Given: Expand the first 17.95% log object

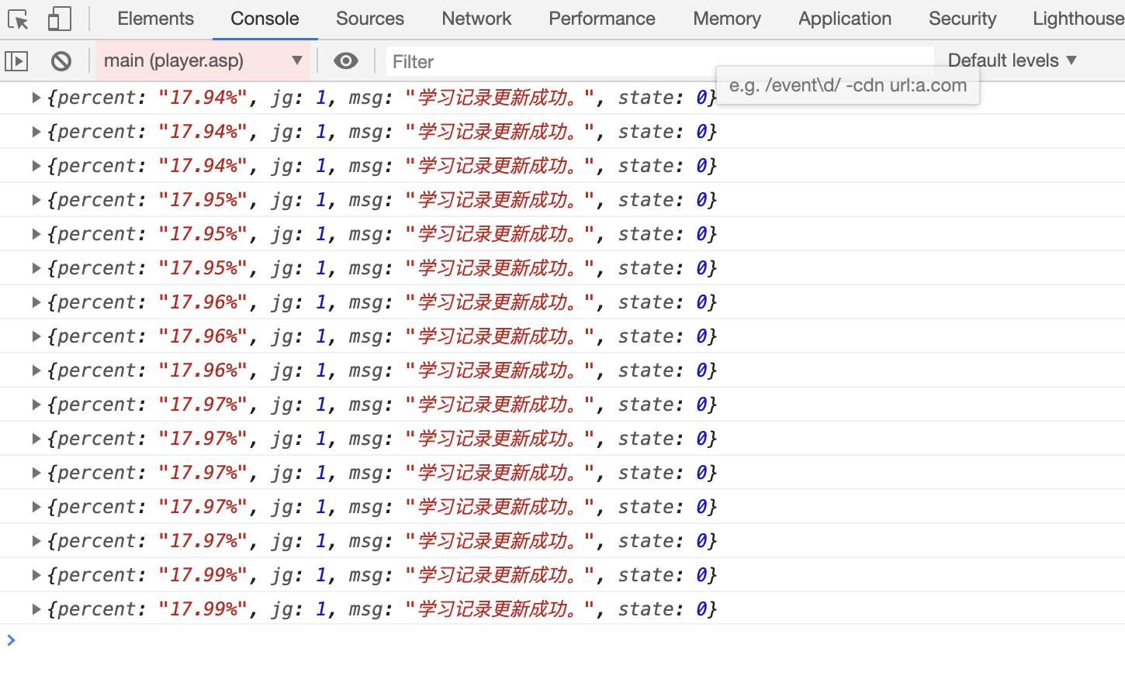Looking at the screenshot, I should click(x=36, y=200).
